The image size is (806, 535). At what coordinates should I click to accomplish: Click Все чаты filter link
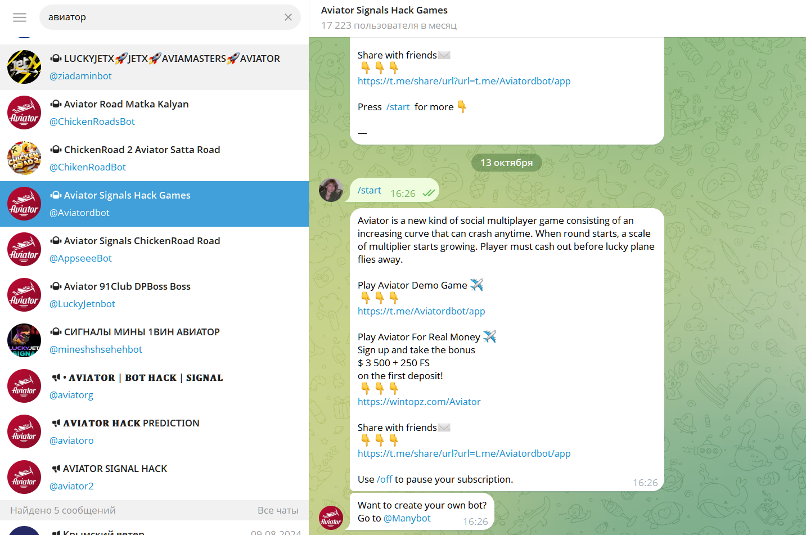pyautogui.click(x=278, y=510)
